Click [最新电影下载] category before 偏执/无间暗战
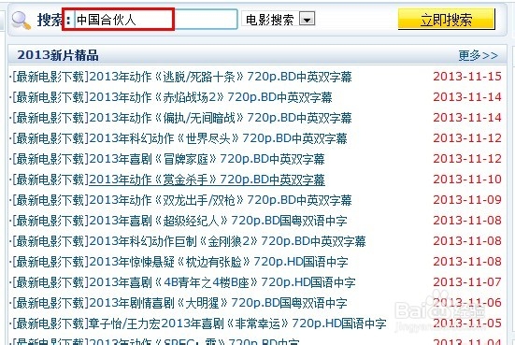 [x=50, y=118]
